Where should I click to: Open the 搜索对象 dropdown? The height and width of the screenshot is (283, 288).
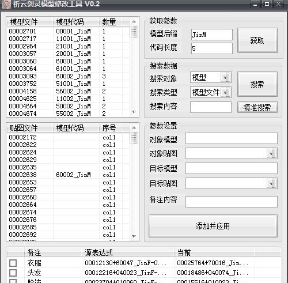point(225,77)
